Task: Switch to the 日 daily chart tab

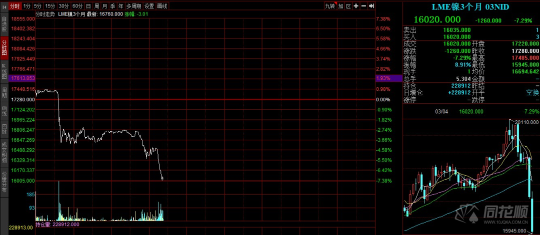Action: (x=88, y=6)
